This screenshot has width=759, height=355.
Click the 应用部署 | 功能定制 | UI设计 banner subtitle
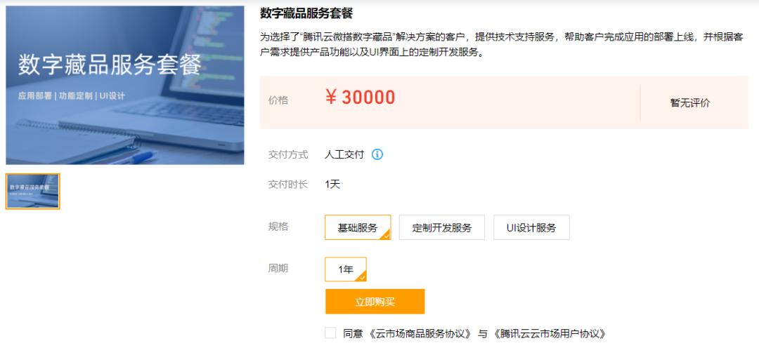click(72, 95)
